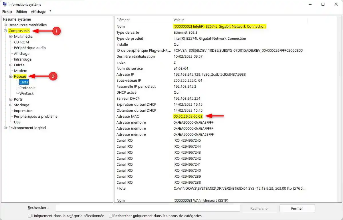
Task: Select the WinSock tree item
Action: [27, 93]
